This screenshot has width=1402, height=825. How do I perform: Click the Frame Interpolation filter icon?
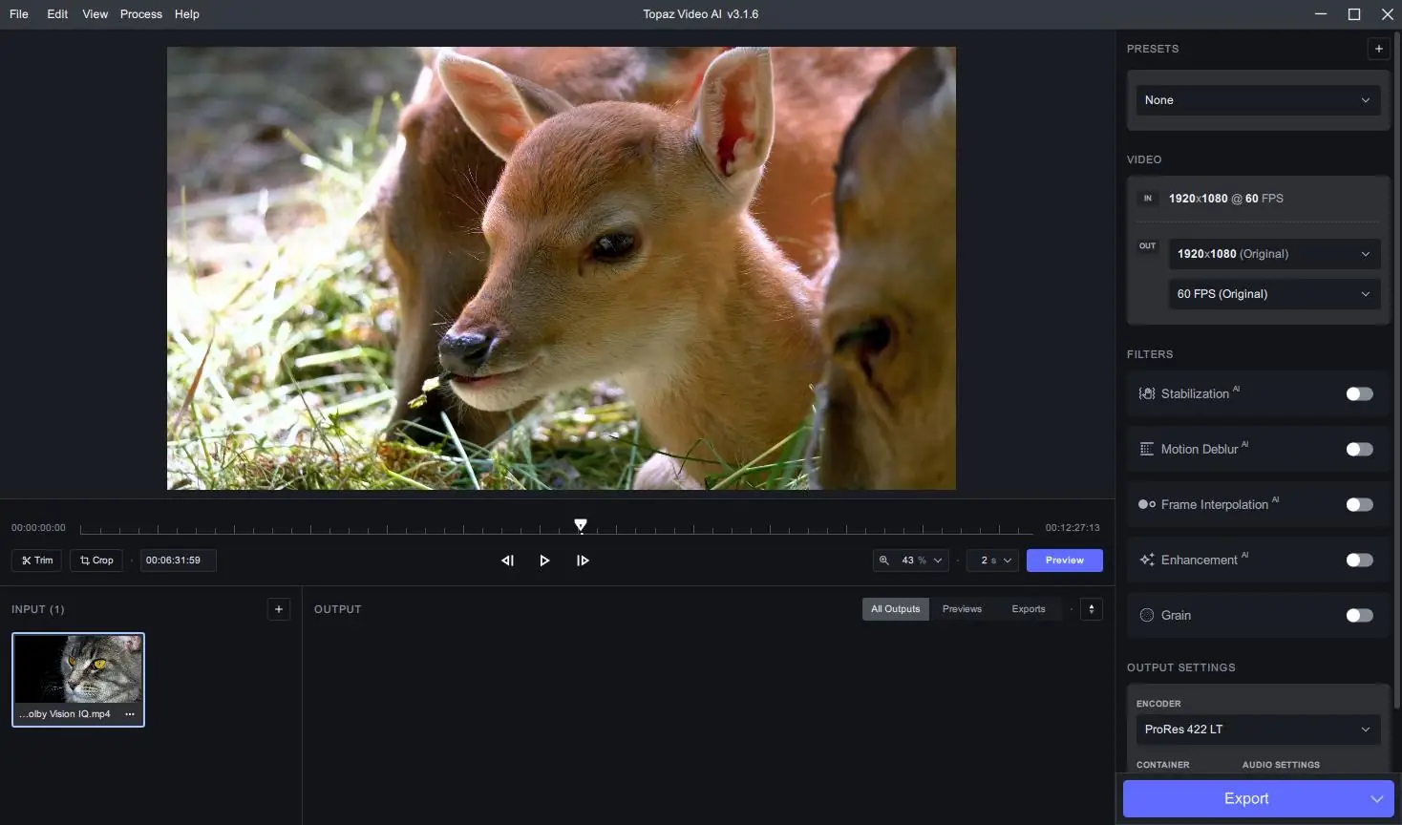pos(1147,504)
